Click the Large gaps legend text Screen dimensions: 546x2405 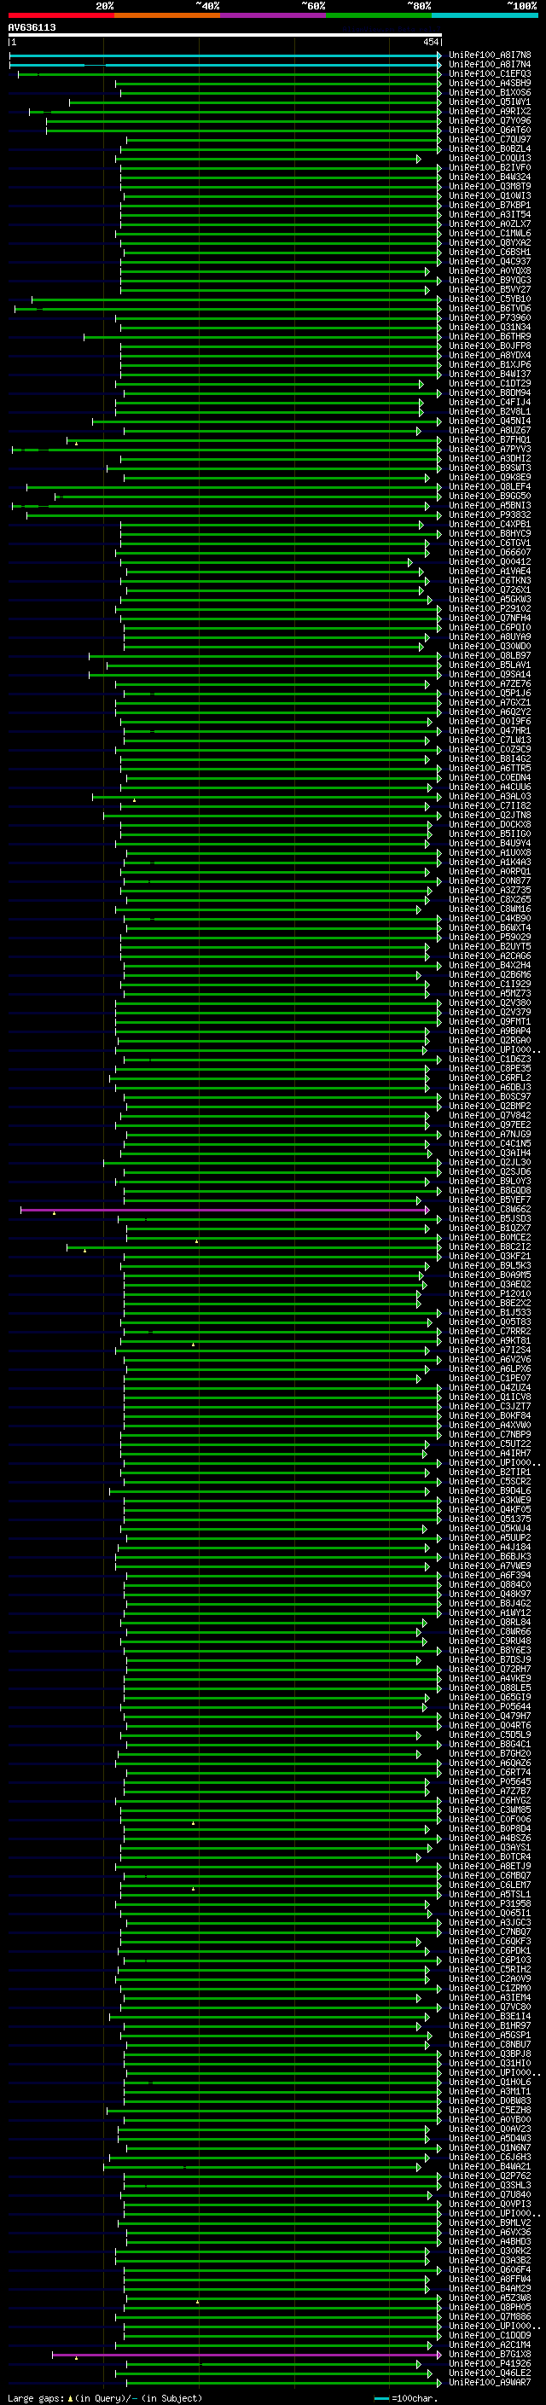[x=105, y=2398]
